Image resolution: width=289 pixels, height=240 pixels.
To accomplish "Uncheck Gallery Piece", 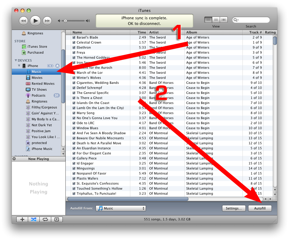I will click(74, 158).
